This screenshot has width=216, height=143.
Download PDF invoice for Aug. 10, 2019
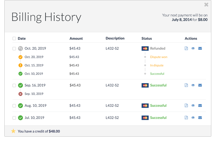tap(186, 105)
